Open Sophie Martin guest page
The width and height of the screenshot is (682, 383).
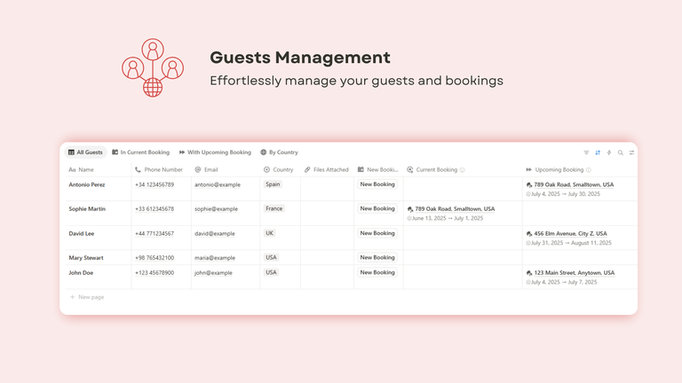[x=87, y=209]
